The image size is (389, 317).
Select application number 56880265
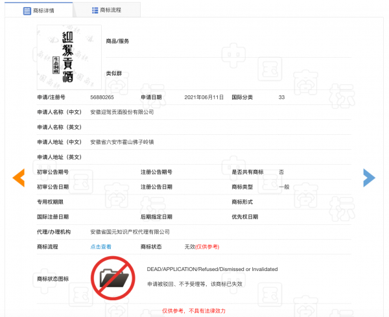[x=102, y=97]
